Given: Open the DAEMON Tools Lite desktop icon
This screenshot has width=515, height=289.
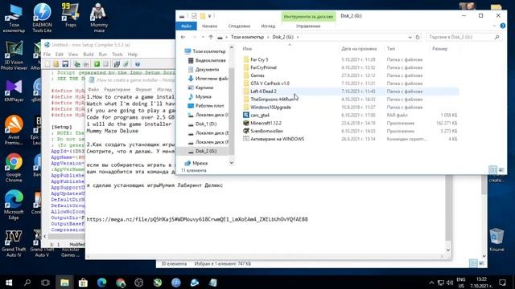Looking at the screenshot, I should click(x=42, y=18).
